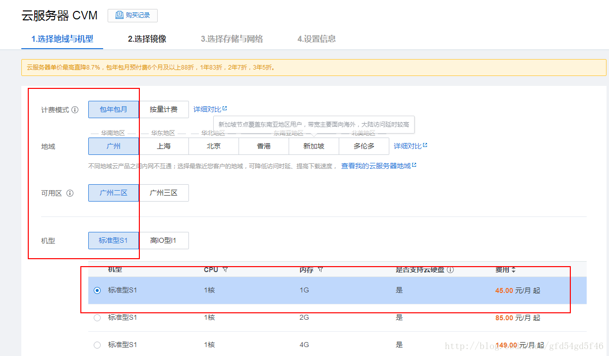Click the 85.00 元/月 起 price
The height and width of the screenshot is (356, 609).
click(x=518, y=318)
